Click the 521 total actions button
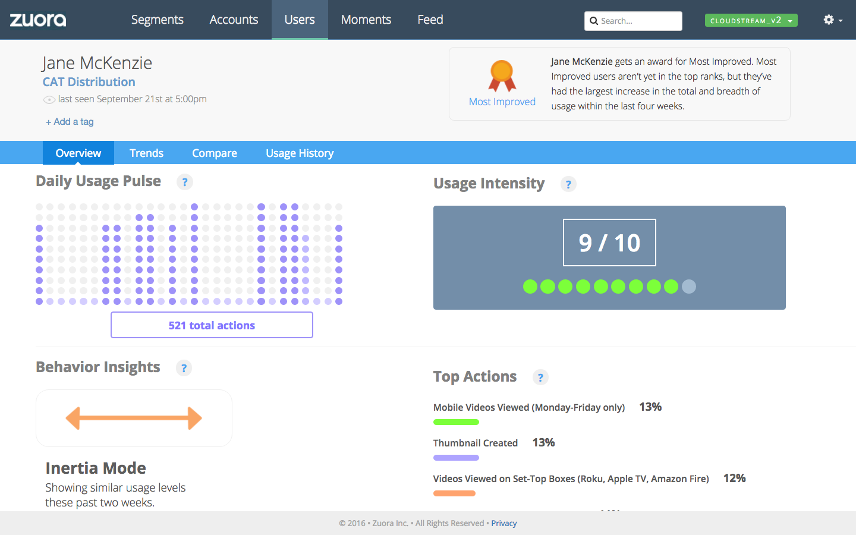 tap(212, 325)
